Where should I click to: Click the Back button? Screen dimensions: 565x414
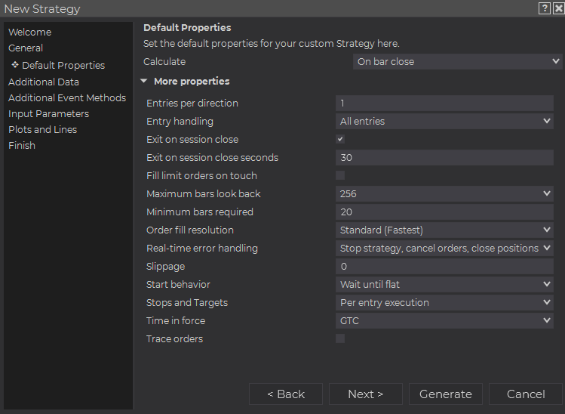click(286, 394)
